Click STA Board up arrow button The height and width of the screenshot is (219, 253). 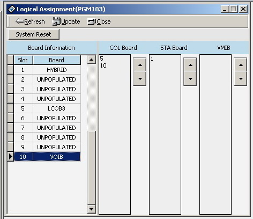190,65
